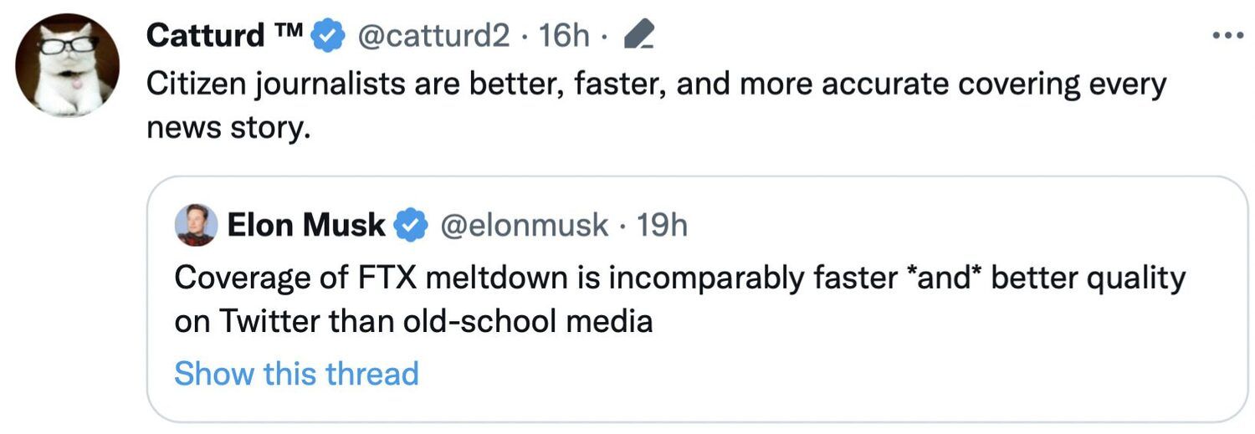Open the 16h tweet timestamp

(x=564, y=36)
